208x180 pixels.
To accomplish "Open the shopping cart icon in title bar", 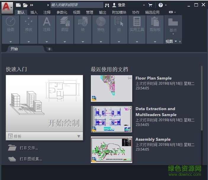I will point(150,5).
